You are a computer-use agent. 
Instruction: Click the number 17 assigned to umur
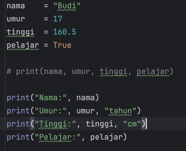(x=58, y=19)
